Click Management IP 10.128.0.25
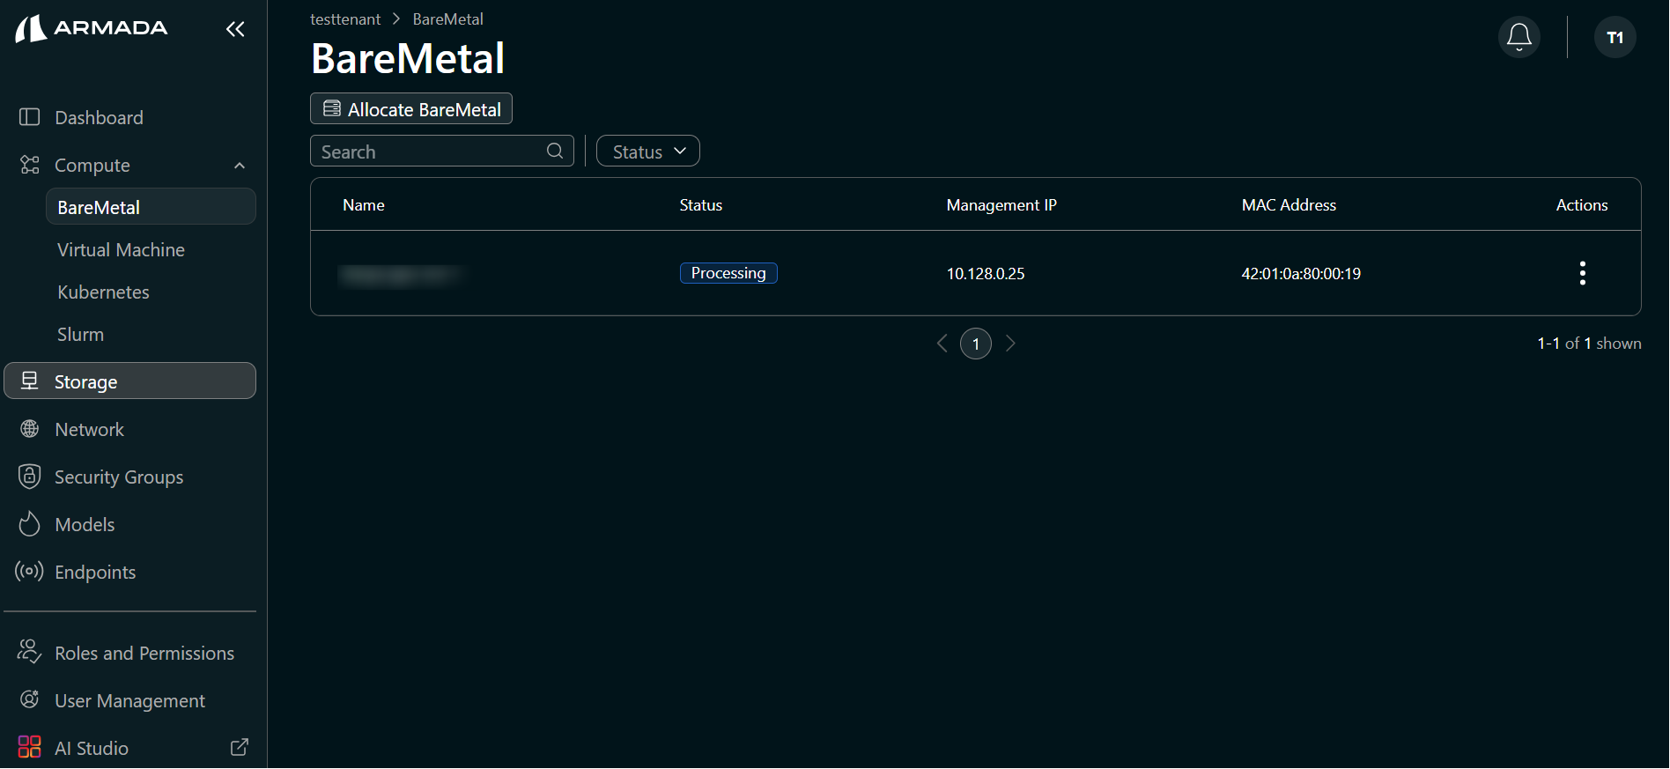This screenshot has width=1670, height=769. pyautogui.click(x=986, y=273)
